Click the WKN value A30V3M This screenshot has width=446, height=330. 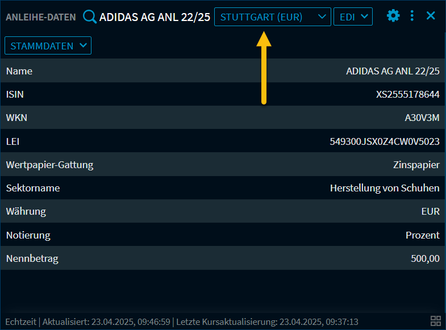(x=421, y=118)
